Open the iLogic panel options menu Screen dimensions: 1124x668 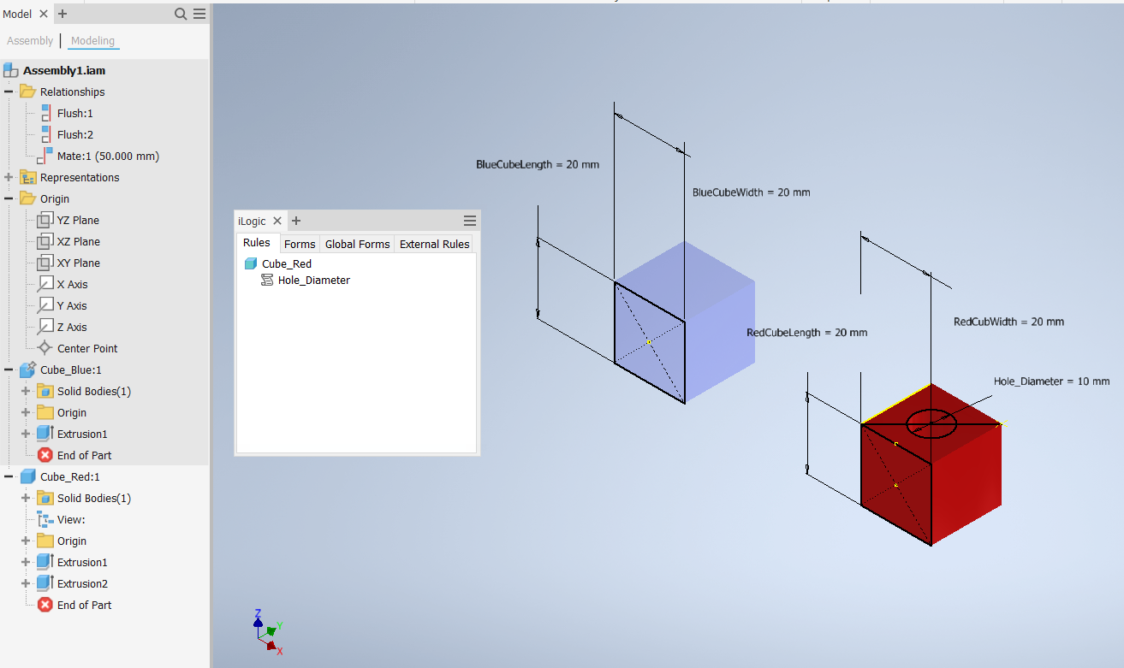[x=469, y=221]
